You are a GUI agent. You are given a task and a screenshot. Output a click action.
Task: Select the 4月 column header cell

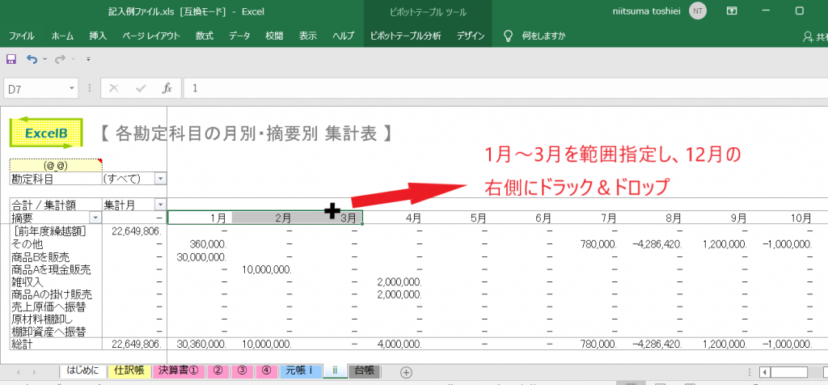(x=395, y=217)
